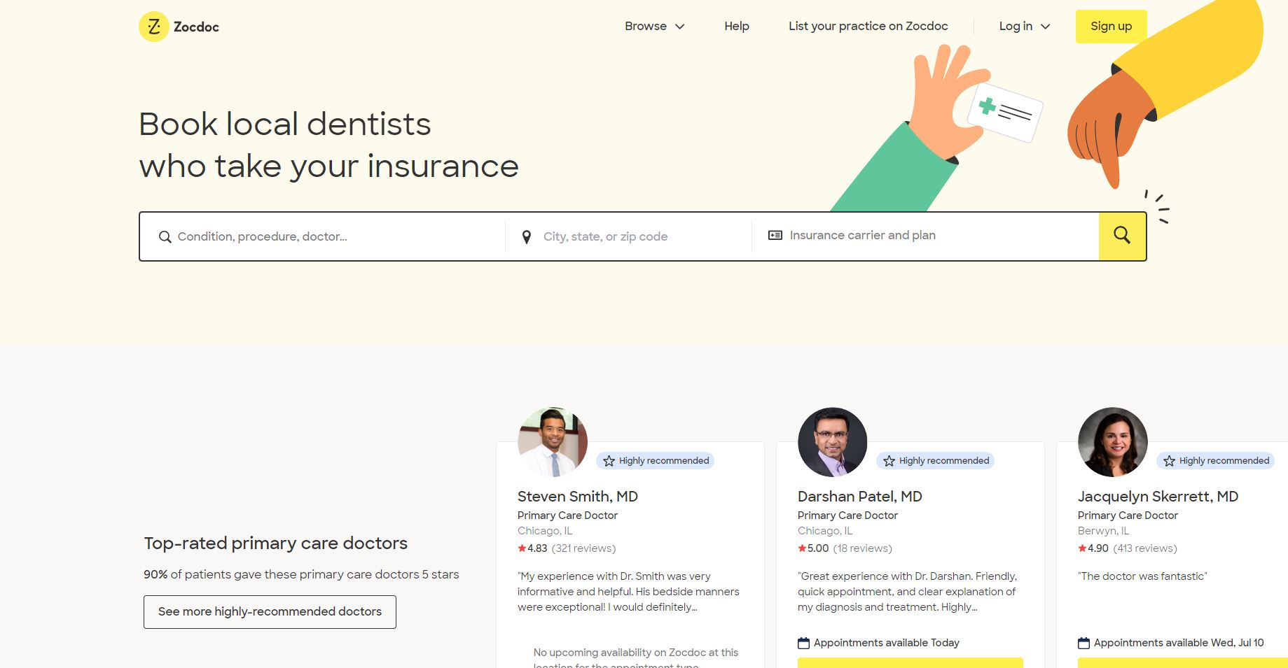Click See more highly-recommended doctors
The width and height of the screenshot is (1288, 668).
click(x=270, y=612)
